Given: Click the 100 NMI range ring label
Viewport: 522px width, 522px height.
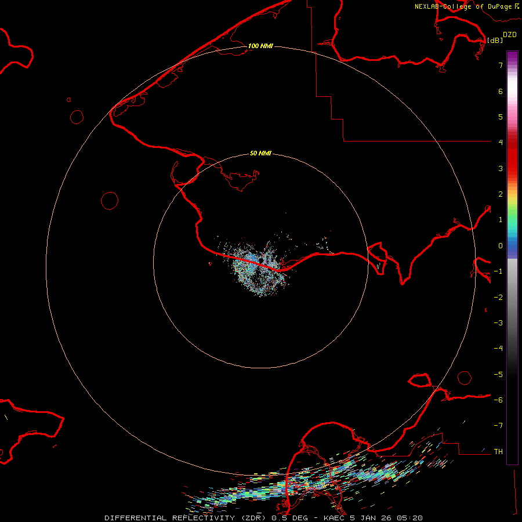Looking at the screenshot, I should pos(260,46).
